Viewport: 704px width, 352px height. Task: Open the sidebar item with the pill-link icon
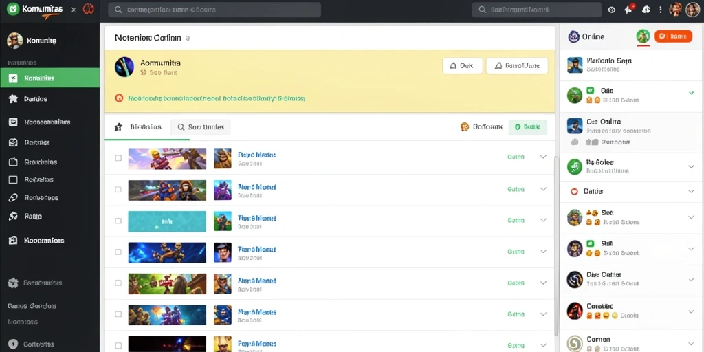coord(49,197)
